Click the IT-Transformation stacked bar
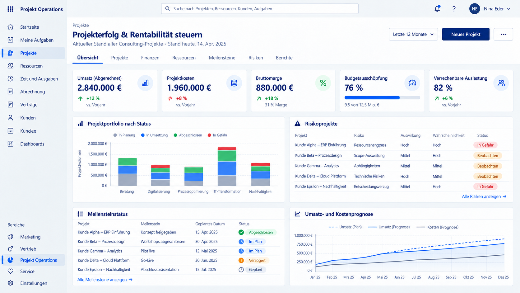The height and width of the screenshot is (293, 520). pos(227,167)
